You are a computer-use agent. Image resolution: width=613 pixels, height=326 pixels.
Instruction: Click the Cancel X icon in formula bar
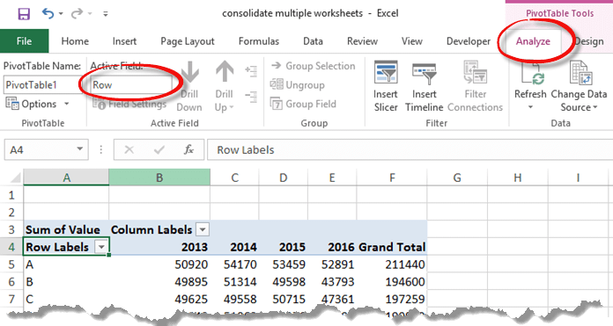pos(129,149)
